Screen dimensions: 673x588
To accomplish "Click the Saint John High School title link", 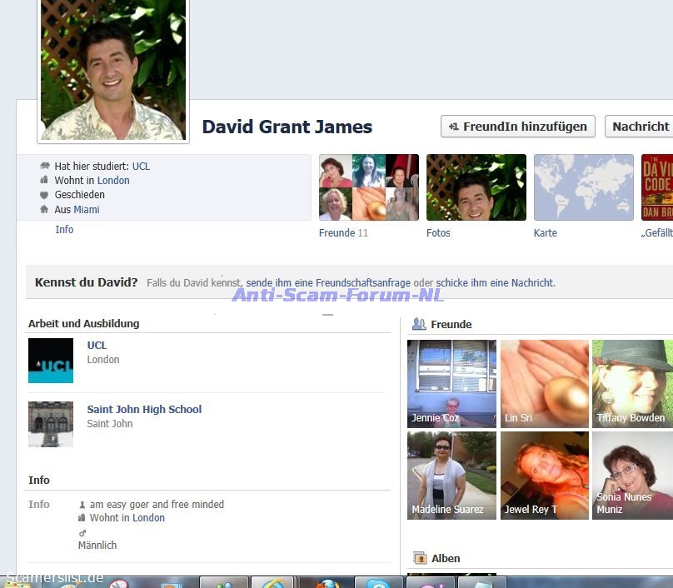I will click(144, 409).
